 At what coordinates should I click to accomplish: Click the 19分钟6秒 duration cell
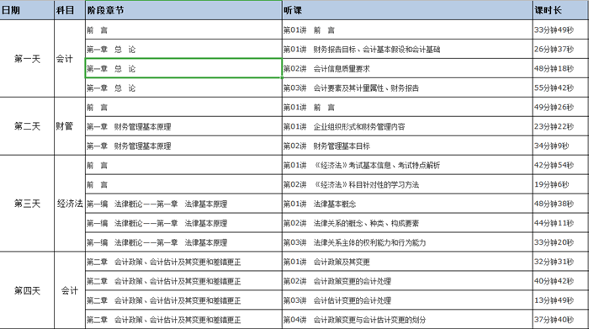point(561,184)
